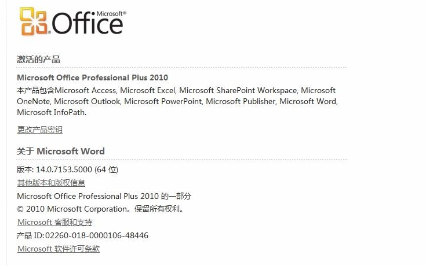
Task: Click Microsoft InfoPath in the product list
Action: 51,112
